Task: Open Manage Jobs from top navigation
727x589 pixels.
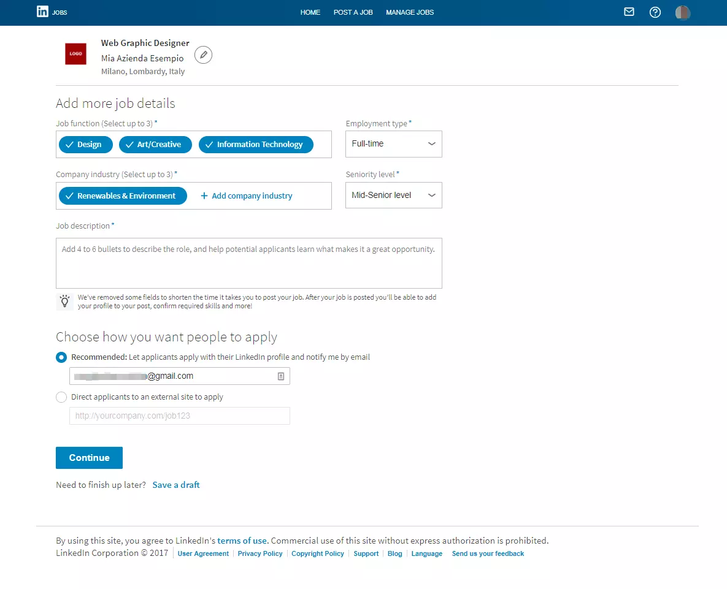Action: coord(409,12)
